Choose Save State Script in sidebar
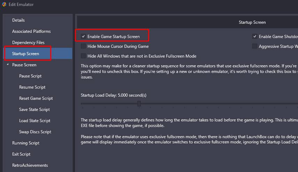The width and height of the screenshot is (298, 172). coord(35,110)
